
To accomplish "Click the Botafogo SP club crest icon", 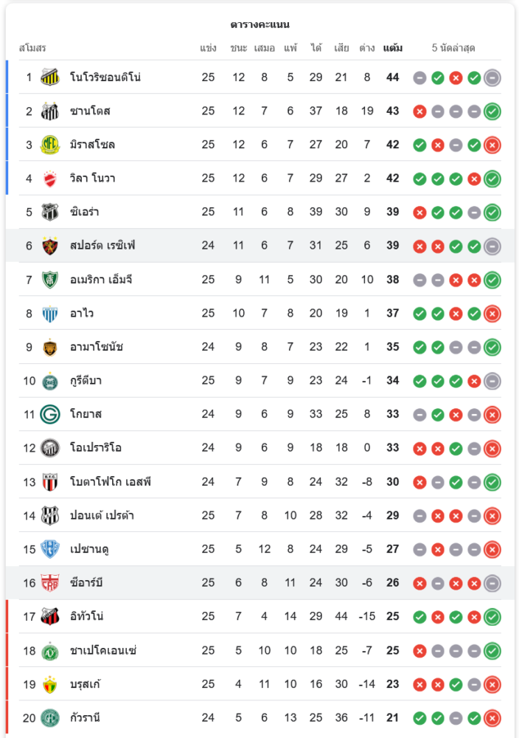I will pos(50,482).
